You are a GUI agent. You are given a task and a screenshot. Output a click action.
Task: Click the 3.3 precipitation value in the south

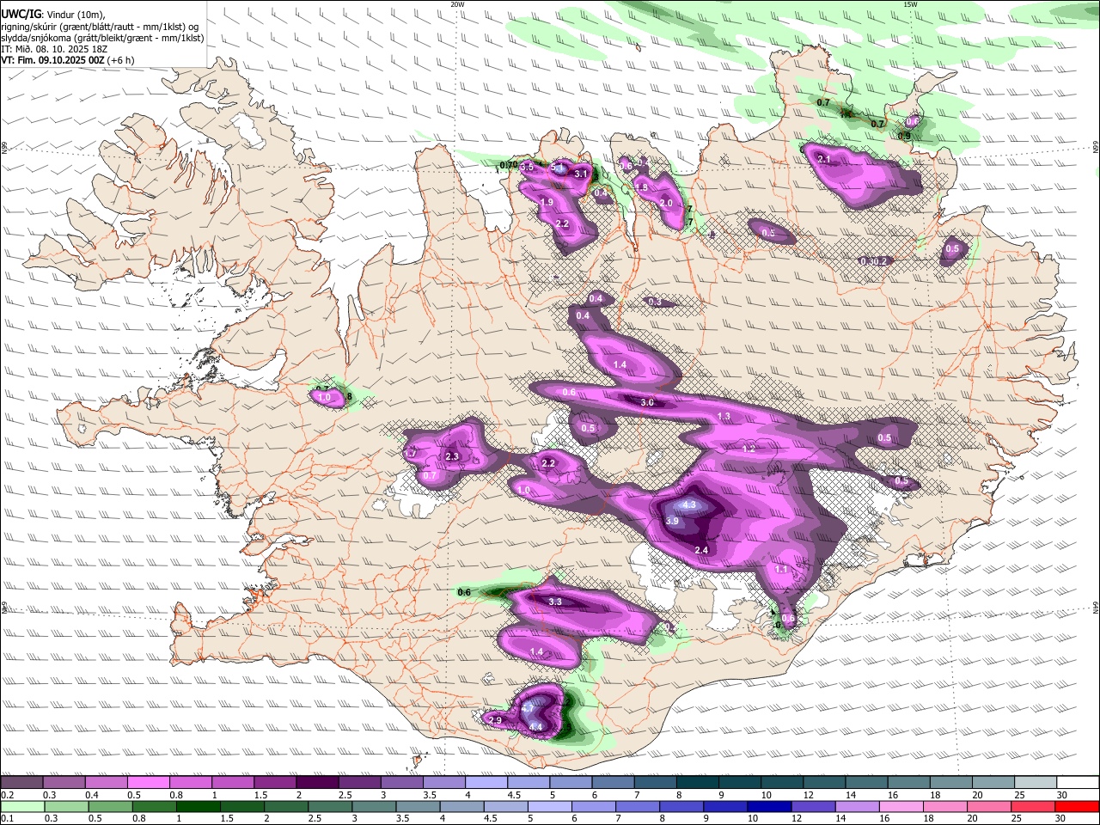pyautogui.click(x=555, y=602)
